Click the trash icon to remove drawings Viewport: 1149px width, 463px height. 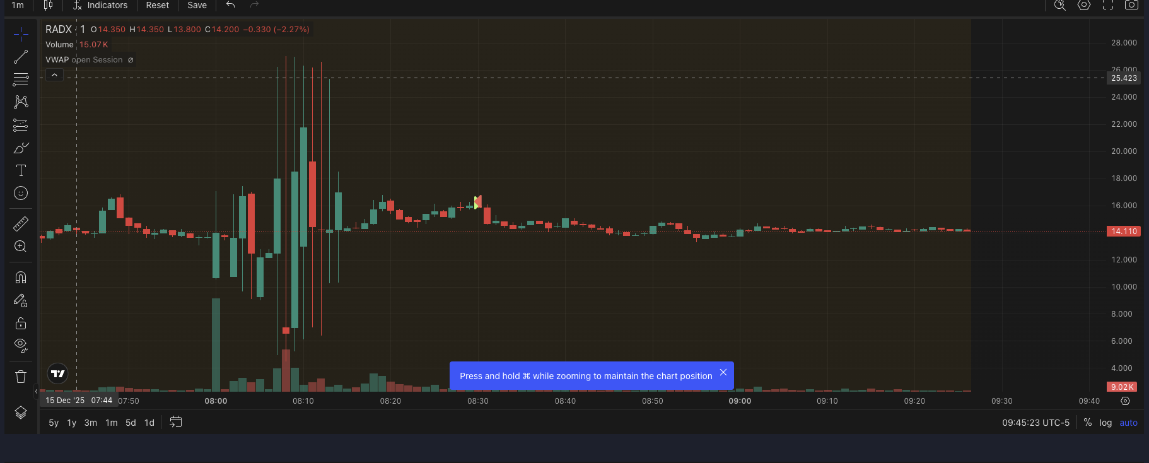click(x=21, y=377)
